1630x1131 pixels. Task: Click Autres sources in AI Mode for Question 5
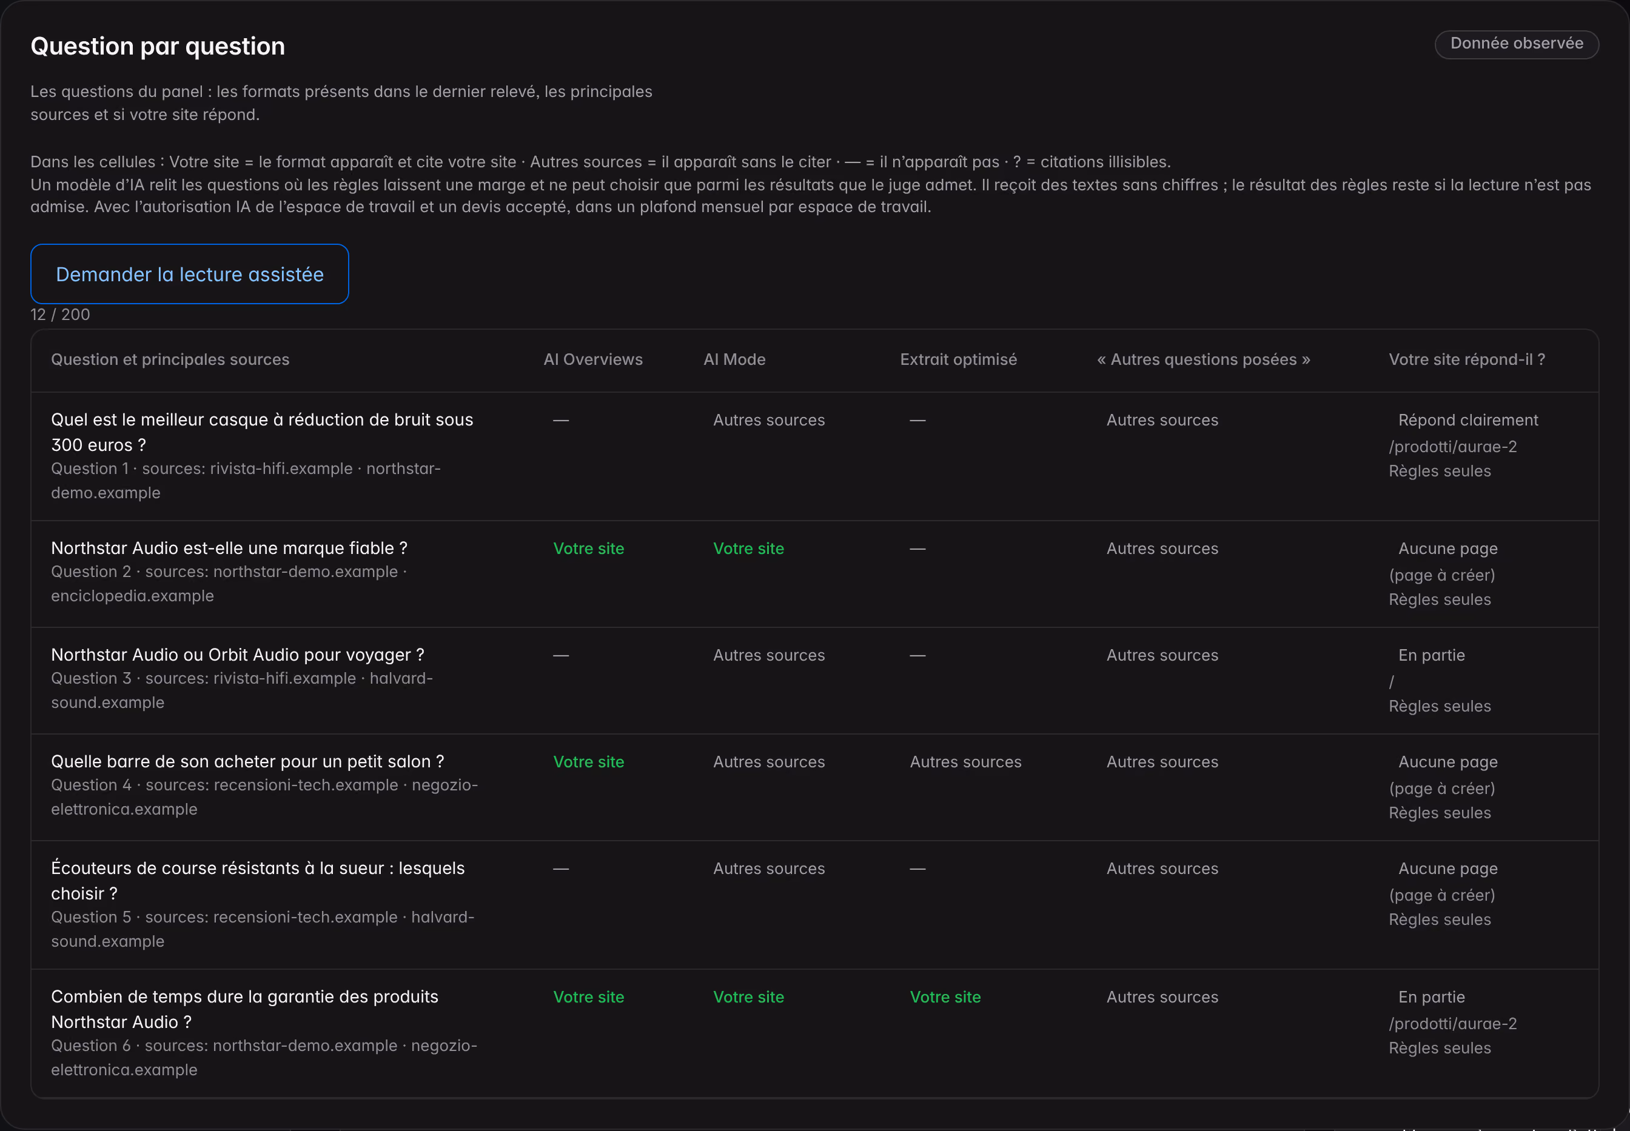[768, 869]
